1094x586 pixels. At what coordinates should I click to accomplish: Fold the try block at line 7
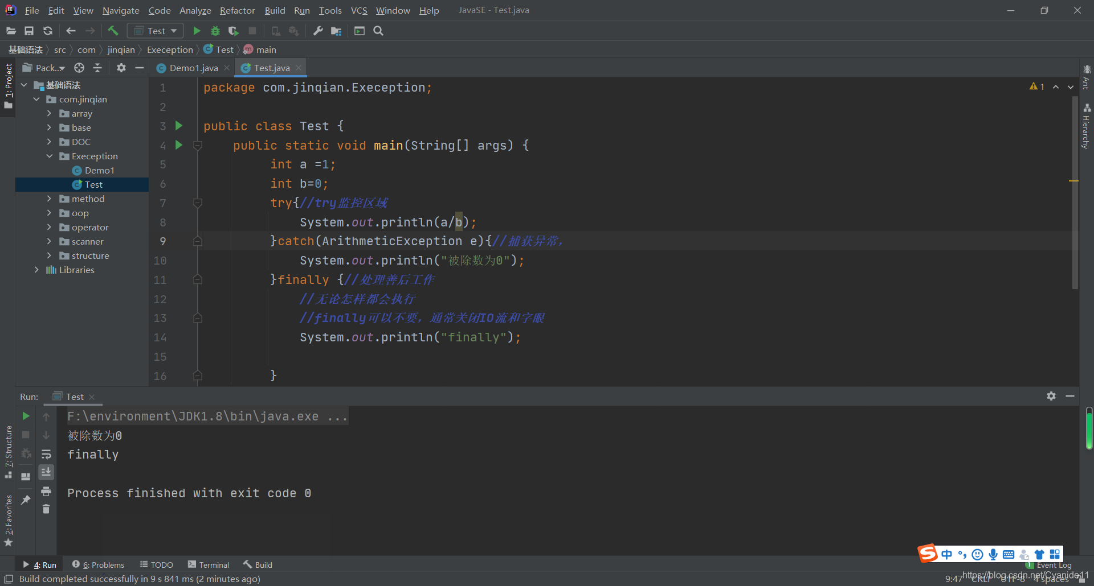pos(198,203)
